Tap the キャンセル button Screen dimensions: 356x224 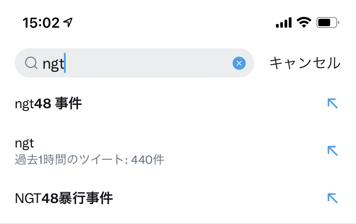pyautogui.click(x=305, y=63)
